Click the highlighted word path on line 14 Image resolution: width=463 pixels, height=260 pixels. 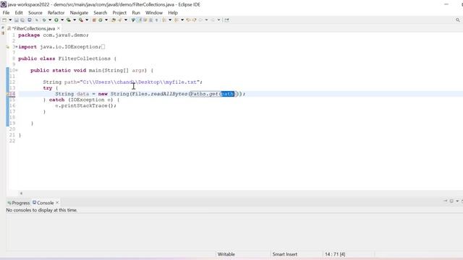(227, 94)
